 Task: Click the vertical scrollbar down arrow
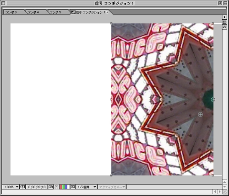pyautogui.click(x=224, y=186)
